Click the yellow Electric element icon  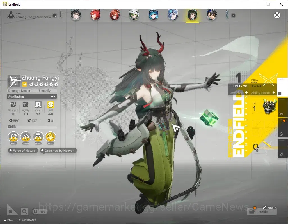25,84
